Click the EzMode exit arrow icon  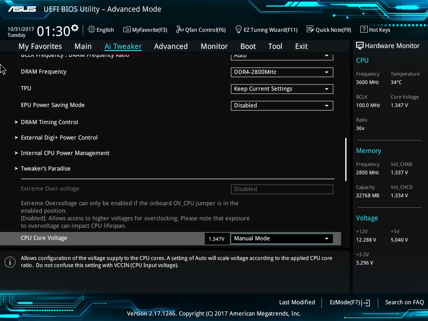(x=366, y=303)
